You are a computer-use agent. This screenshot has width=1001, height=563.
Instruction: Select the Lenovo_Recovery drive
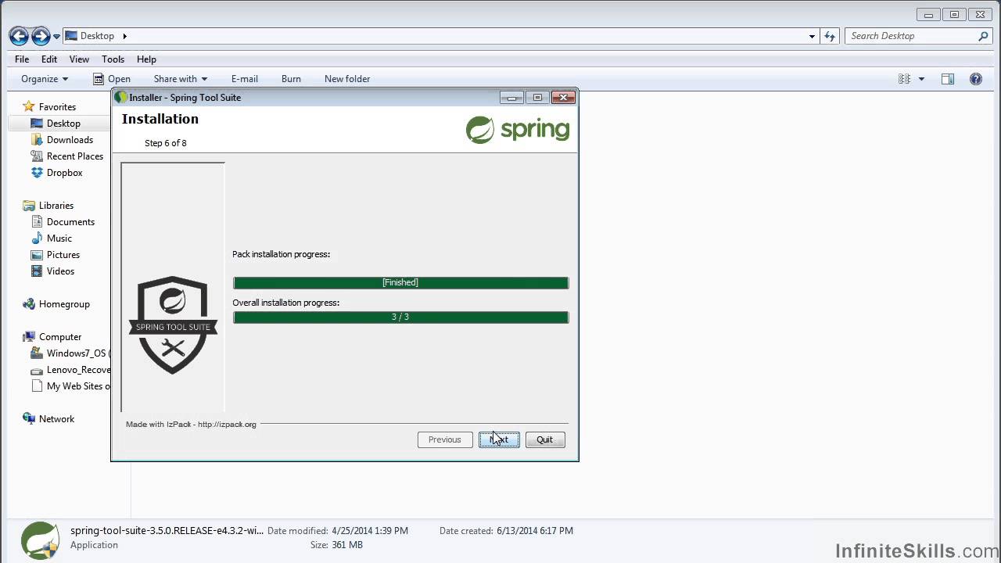(78, 370)
